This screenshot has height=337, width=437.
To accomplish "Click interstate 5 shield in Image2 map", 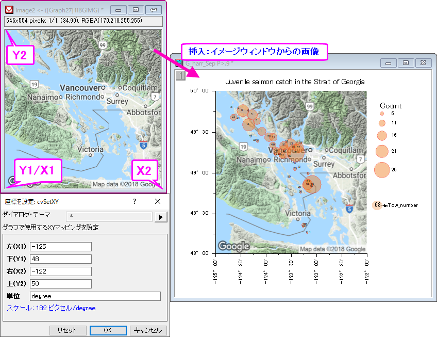I will click(x=143, y=145).
